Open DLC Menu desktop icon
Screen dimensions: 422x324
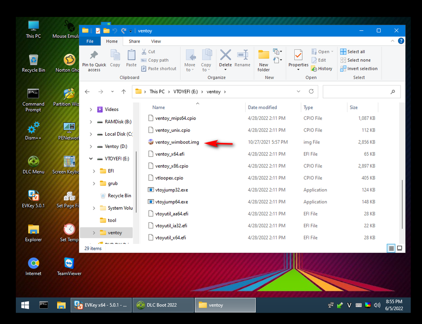pos(33,165)
